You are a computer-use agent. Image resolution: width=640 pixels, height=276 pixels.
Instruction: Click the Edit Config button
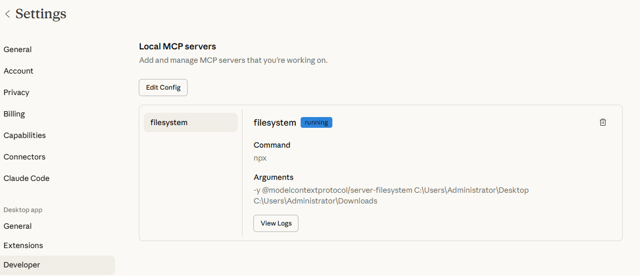[163, 88]
